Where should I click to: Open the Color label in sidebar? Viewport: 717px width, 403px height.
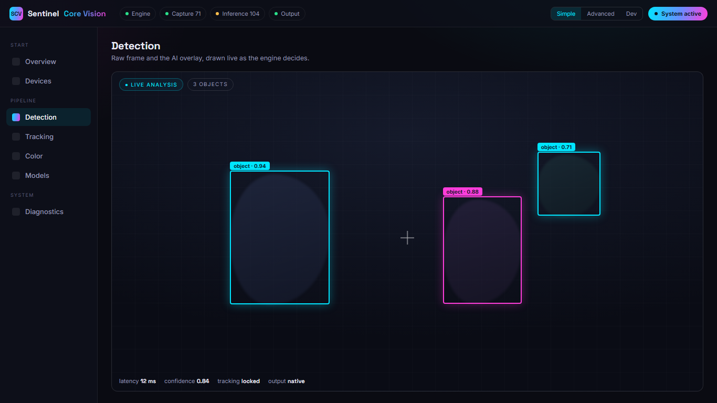click(x=34, y=156)
